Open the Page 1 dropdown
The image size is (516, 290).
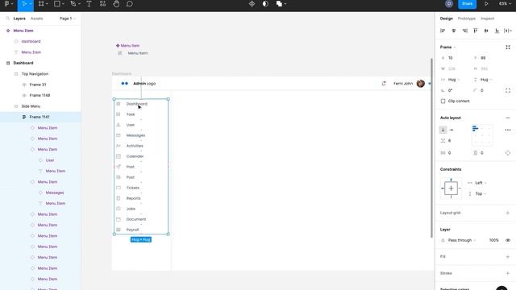click(68, 19)
